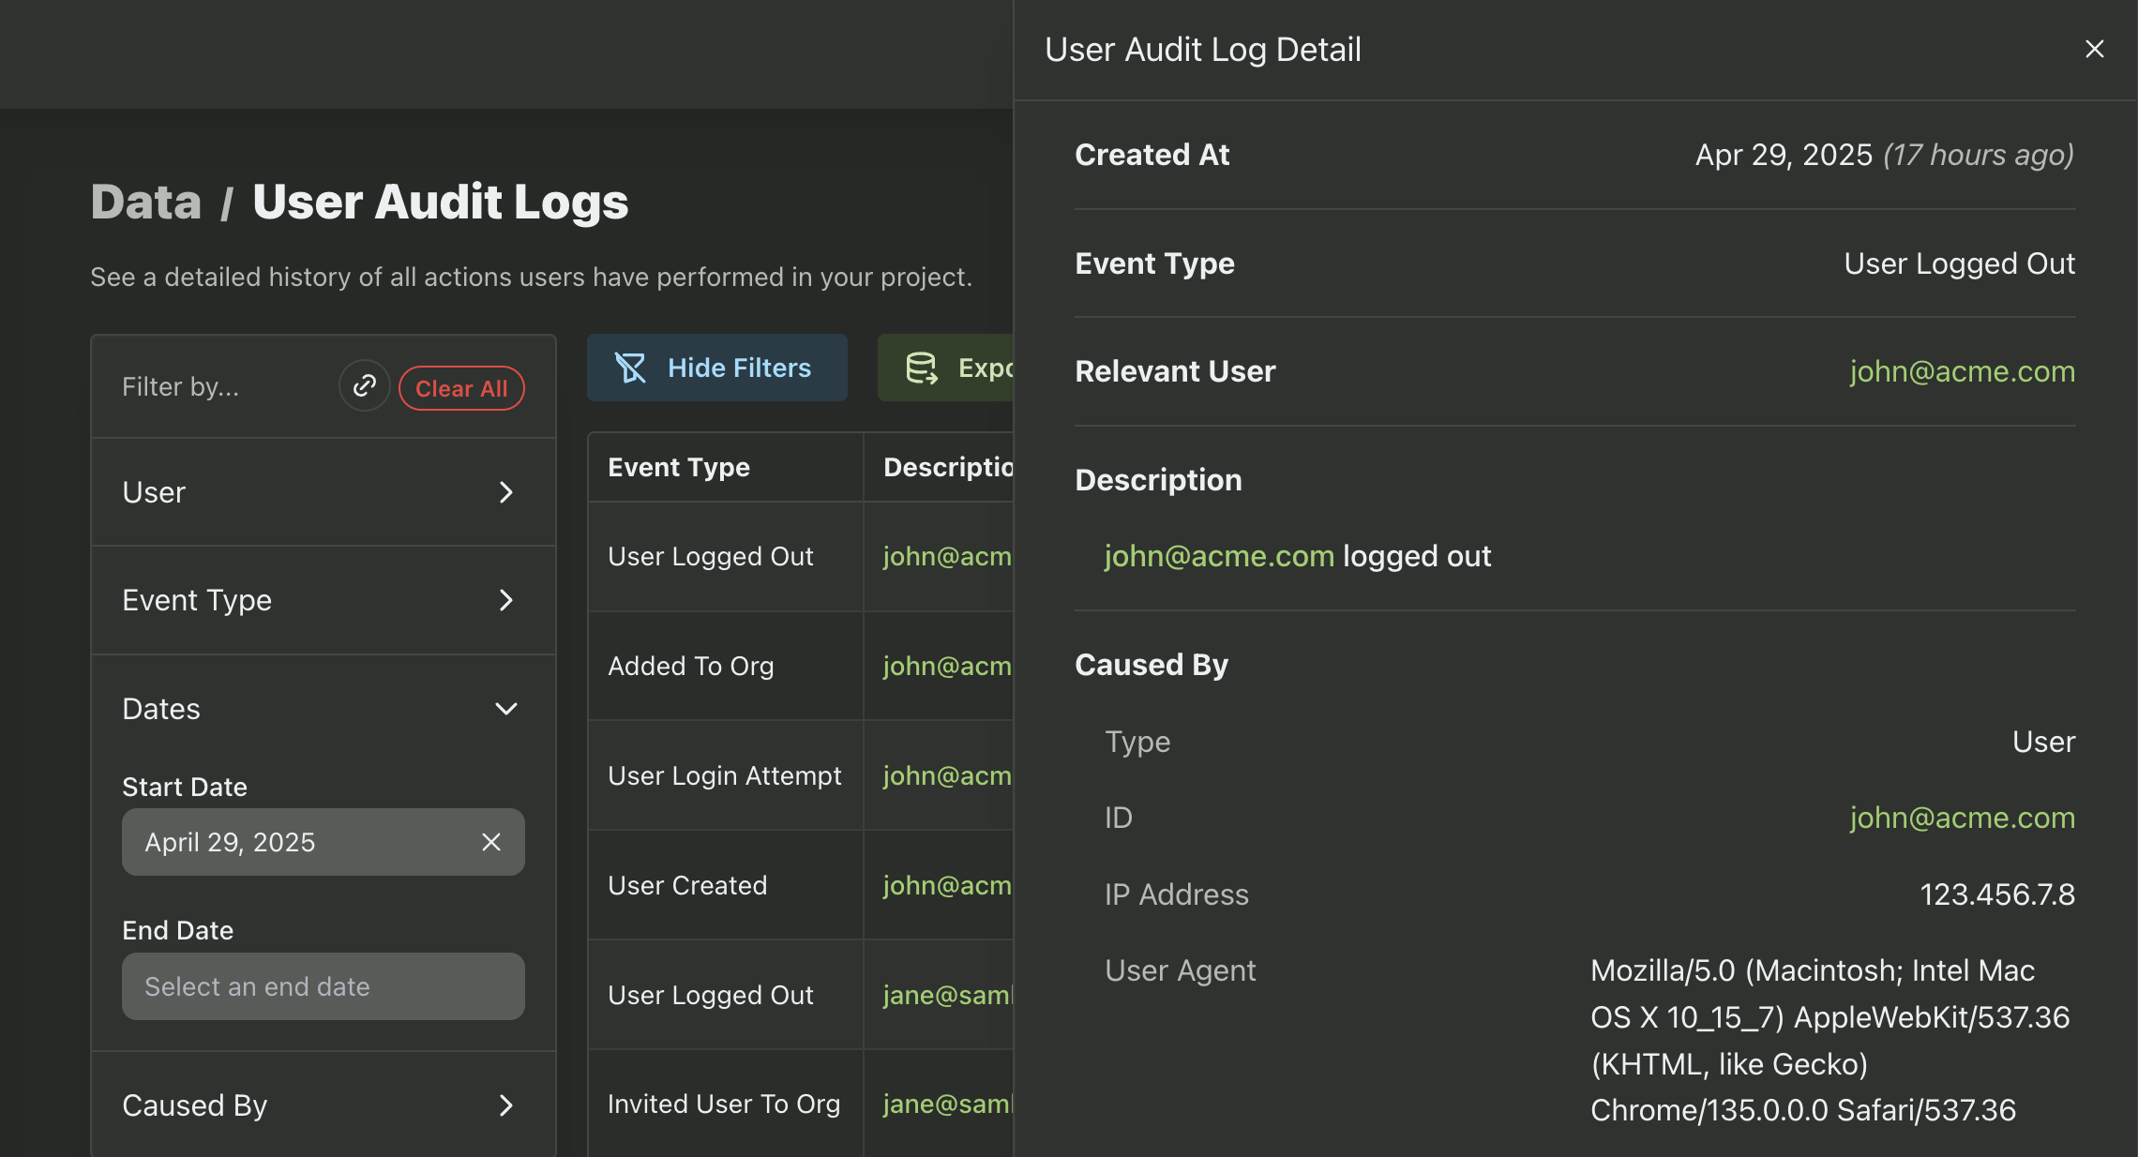Select the Invited User To Org row
The image size is (2138, 1157).
coord(801,1104)
